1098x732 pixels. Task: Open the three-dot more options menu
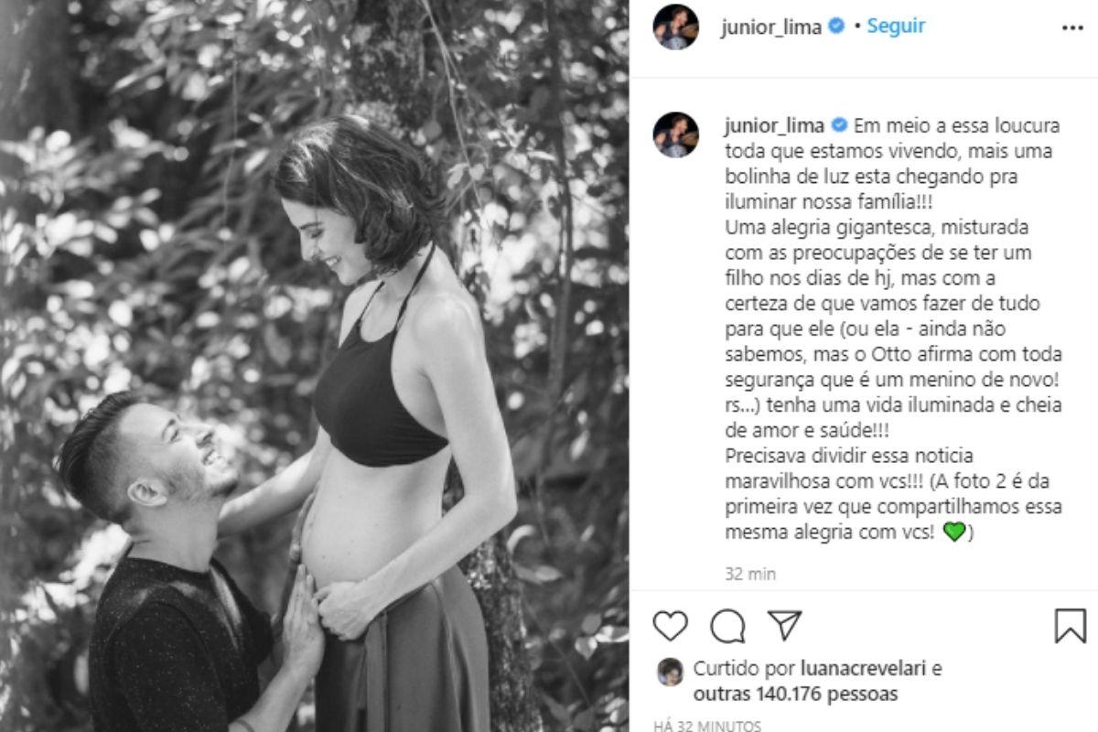click(x=1072, y=27)
